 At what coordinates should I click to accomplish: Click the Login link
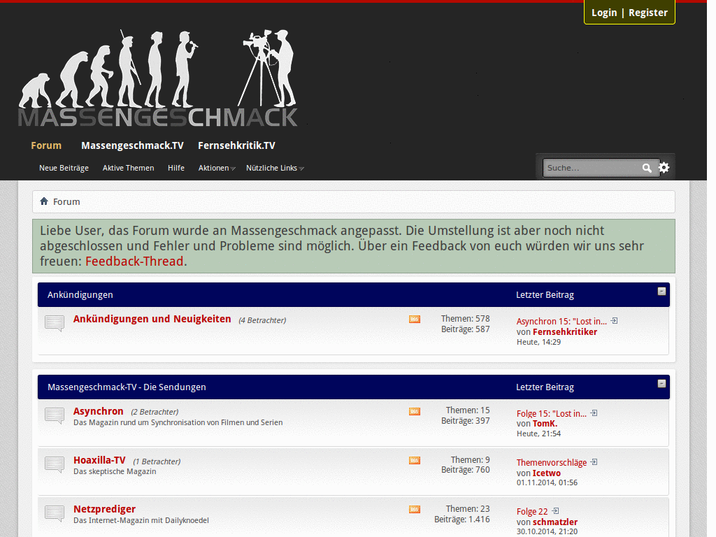coord(604,13)
